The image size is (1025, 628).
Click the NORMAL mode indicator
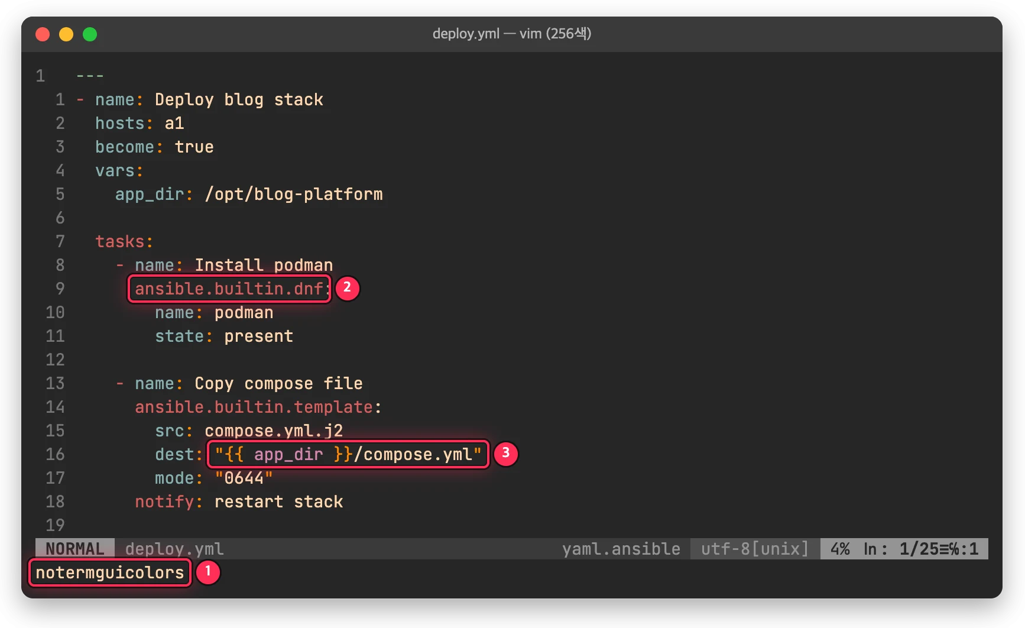(75, 549)
